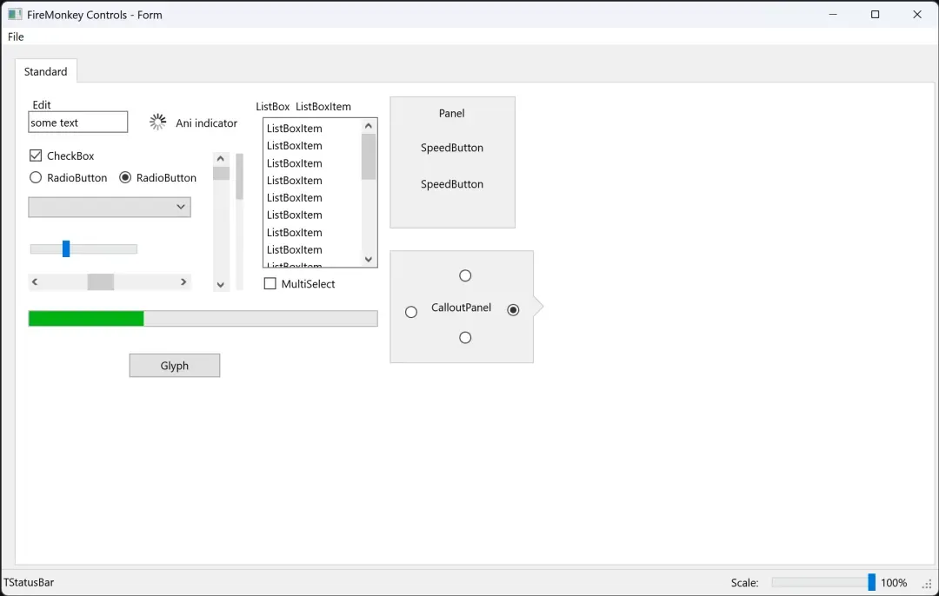Click the Panel label text
Screen dimensions: 939x596
pyautogui.click(x=451, y=113)
